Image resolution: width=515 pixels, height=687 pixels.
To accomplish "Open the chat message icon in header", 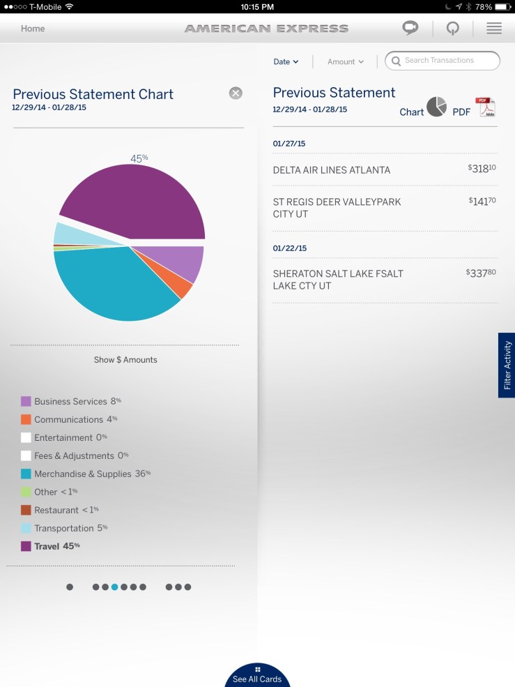I will [x=410, y=29].
